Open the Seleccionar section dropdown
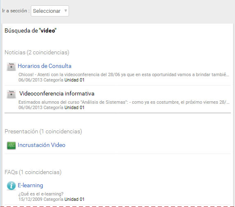This screenshot has height=207, width=235. (x=50, y=11)
